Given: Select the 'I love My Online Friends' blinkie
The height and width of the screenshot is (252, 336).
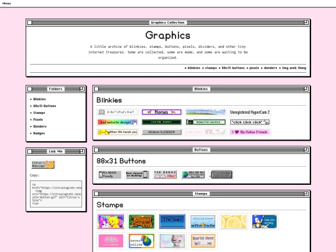Looking at the screenshot, I should [250, 132].
